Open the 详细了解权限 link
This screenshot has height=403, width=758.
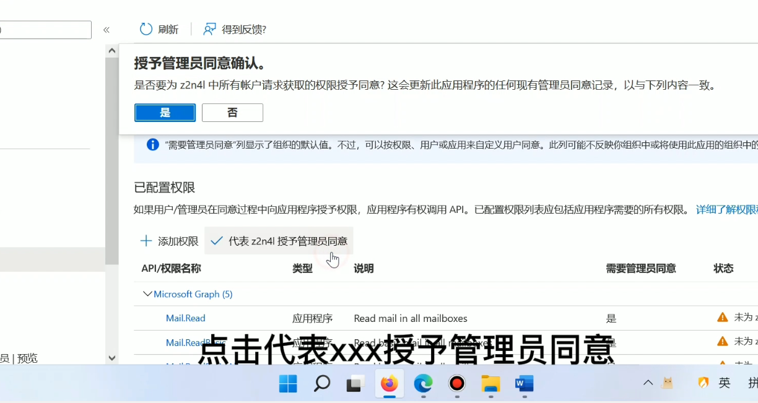[x=727, y=209]
